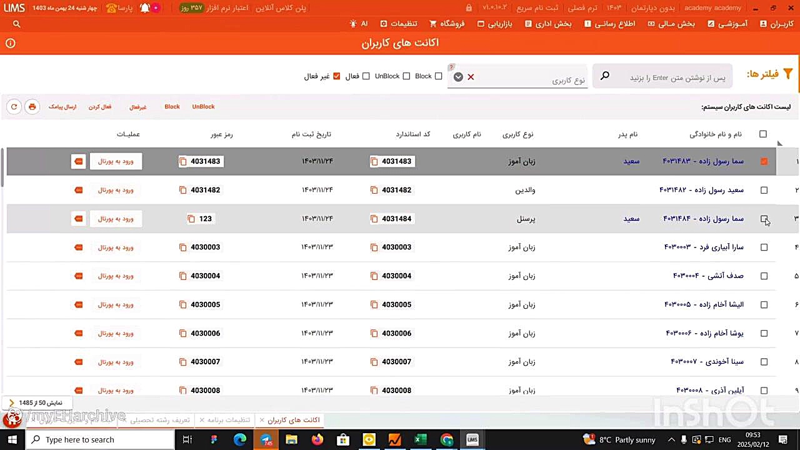The image size is (800, 450).
Task: Open the notifications bell icon
Action: click(x=145, y=8)
